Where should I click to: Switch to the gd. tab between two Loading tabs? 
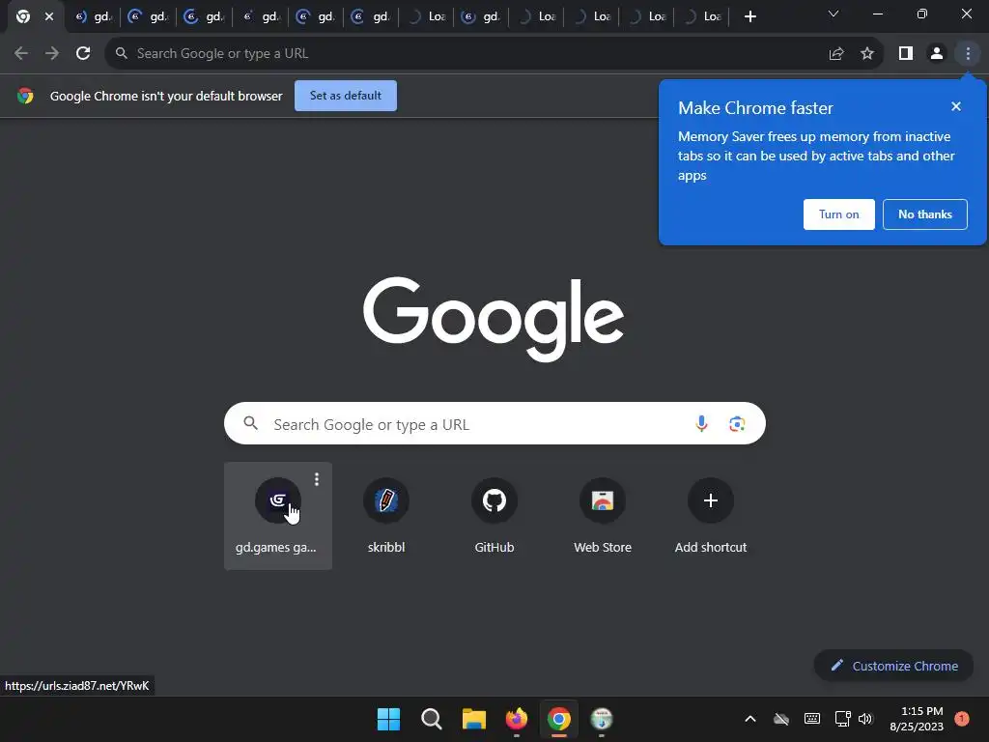point(481,16)
